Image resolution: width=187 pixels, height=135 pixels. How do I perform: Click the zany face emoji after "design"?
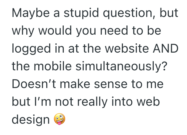(x=59, y=119)
